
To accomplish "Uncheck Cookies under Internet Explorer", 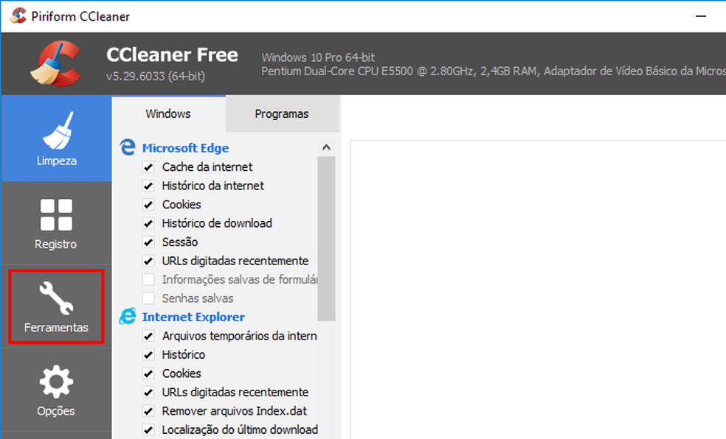I will pos(148,373).
